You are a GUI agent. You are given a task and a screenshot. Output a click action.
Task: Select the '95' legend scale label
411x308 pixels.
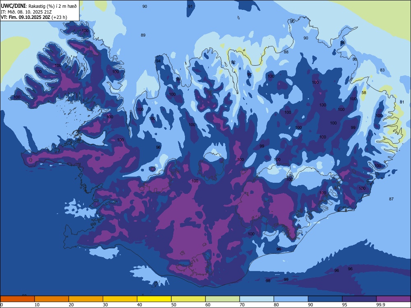click(x=345, y=305)
